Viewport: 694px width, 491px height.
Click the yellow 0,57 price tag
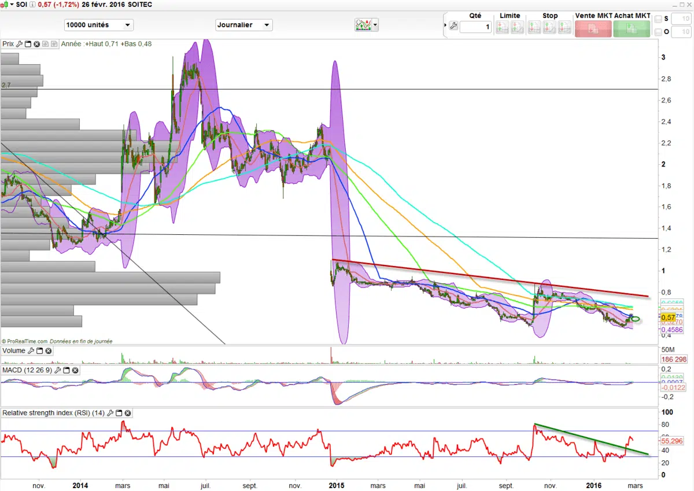(668, 318)
